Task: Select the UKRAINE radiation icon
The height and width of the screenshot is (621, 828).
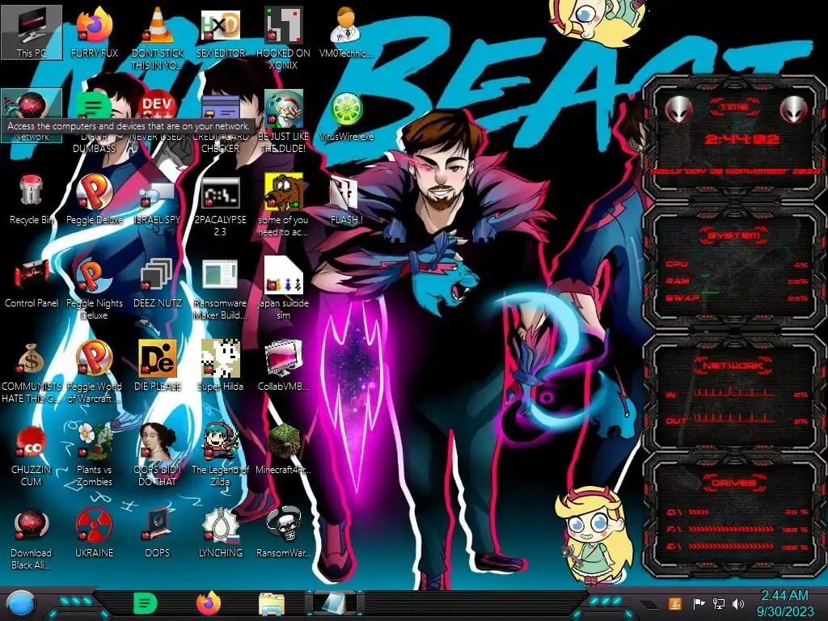Action: pyautogui.click(x=94, y=532)
